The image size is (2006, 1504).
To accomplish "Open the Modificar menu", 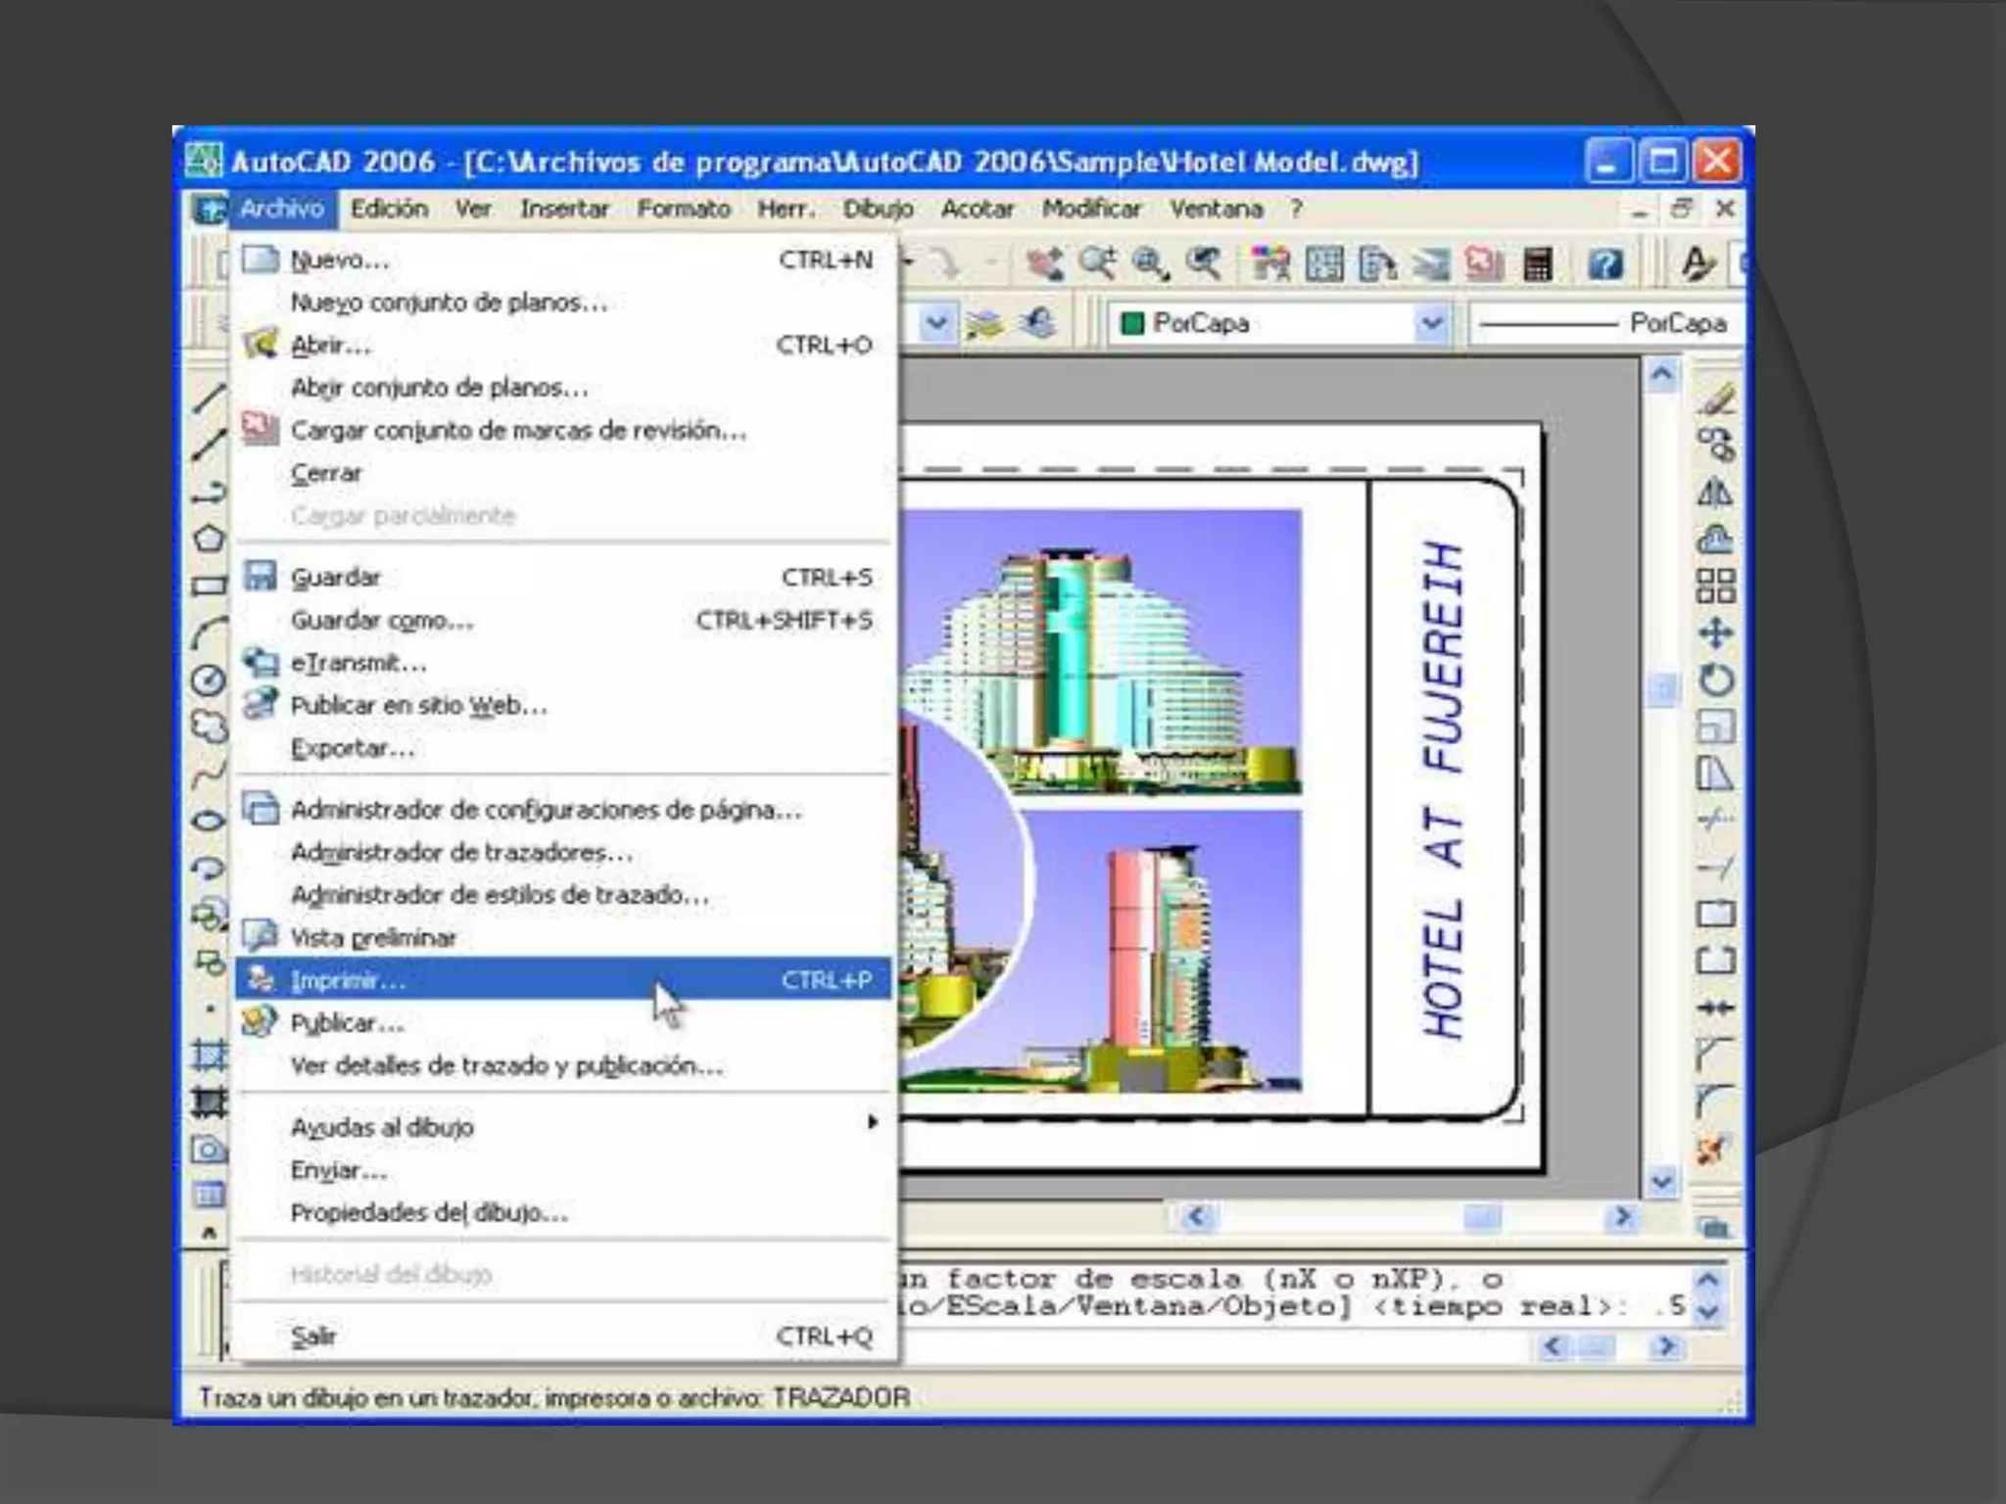I will [1091, 209].
